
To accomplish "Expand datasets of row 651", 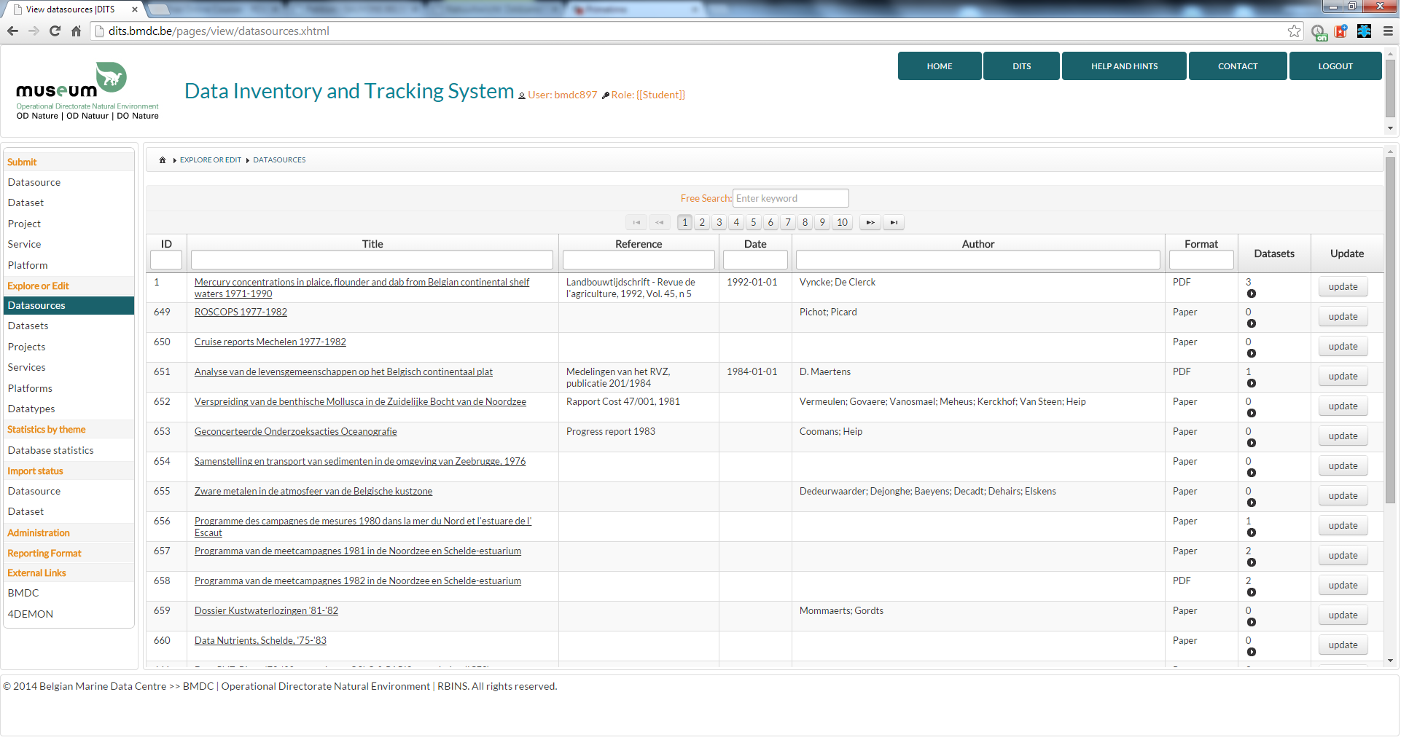I will click(1251, 384).
